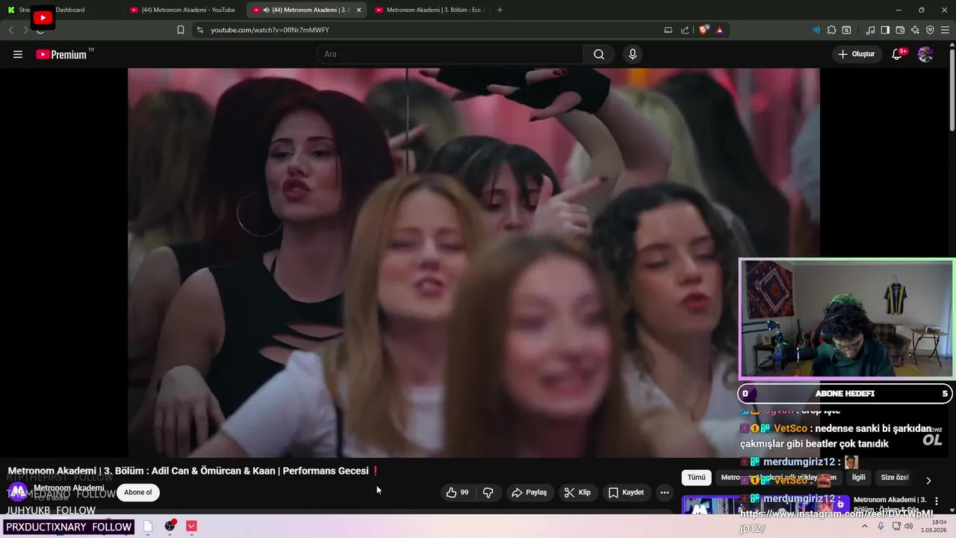The height and width of the screenshot is (538, 956).
Task: Open suggested Metronom Akademi video thumbnail
Action: 765,505
